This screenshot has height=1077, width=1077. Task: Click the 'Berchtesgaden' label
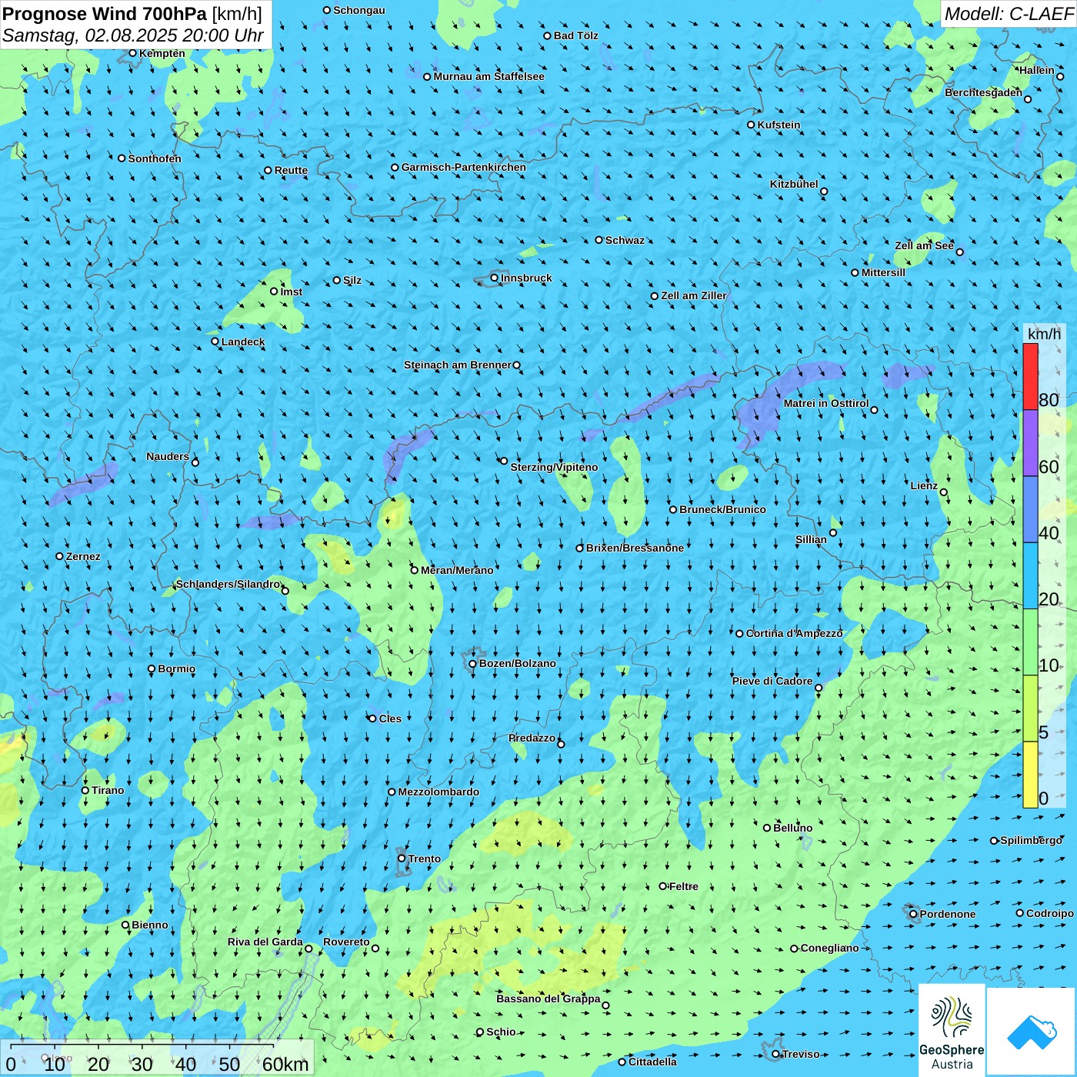pos(984,92)
